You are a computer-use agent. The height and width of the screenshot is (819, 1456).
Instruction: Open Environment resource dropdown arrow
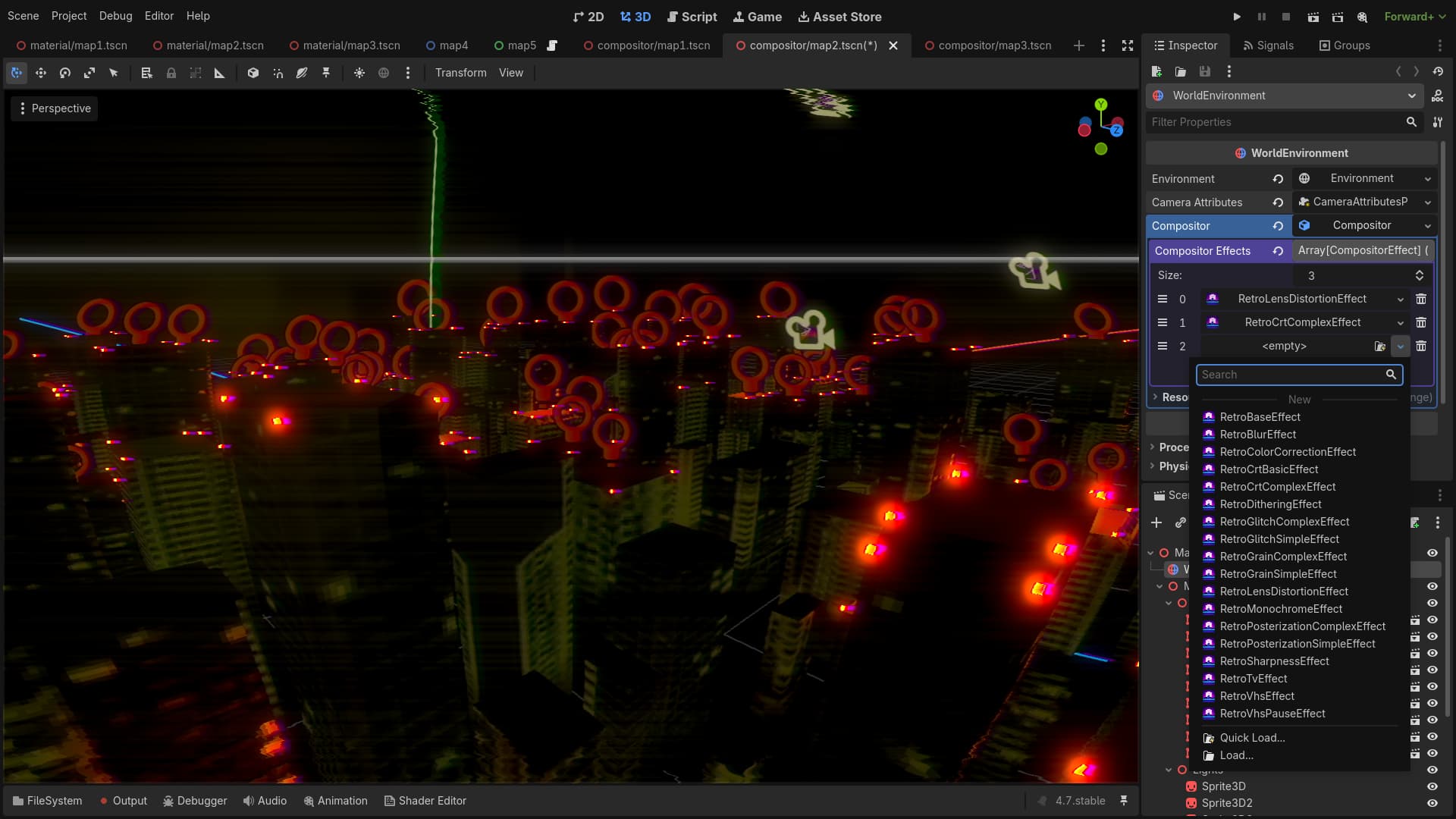(x=1428, y=179)
